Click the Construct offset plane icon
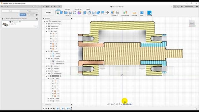Image resolution: width=199 pixels, height=112 pixels. pyautogui.click(x=125, y=12)
